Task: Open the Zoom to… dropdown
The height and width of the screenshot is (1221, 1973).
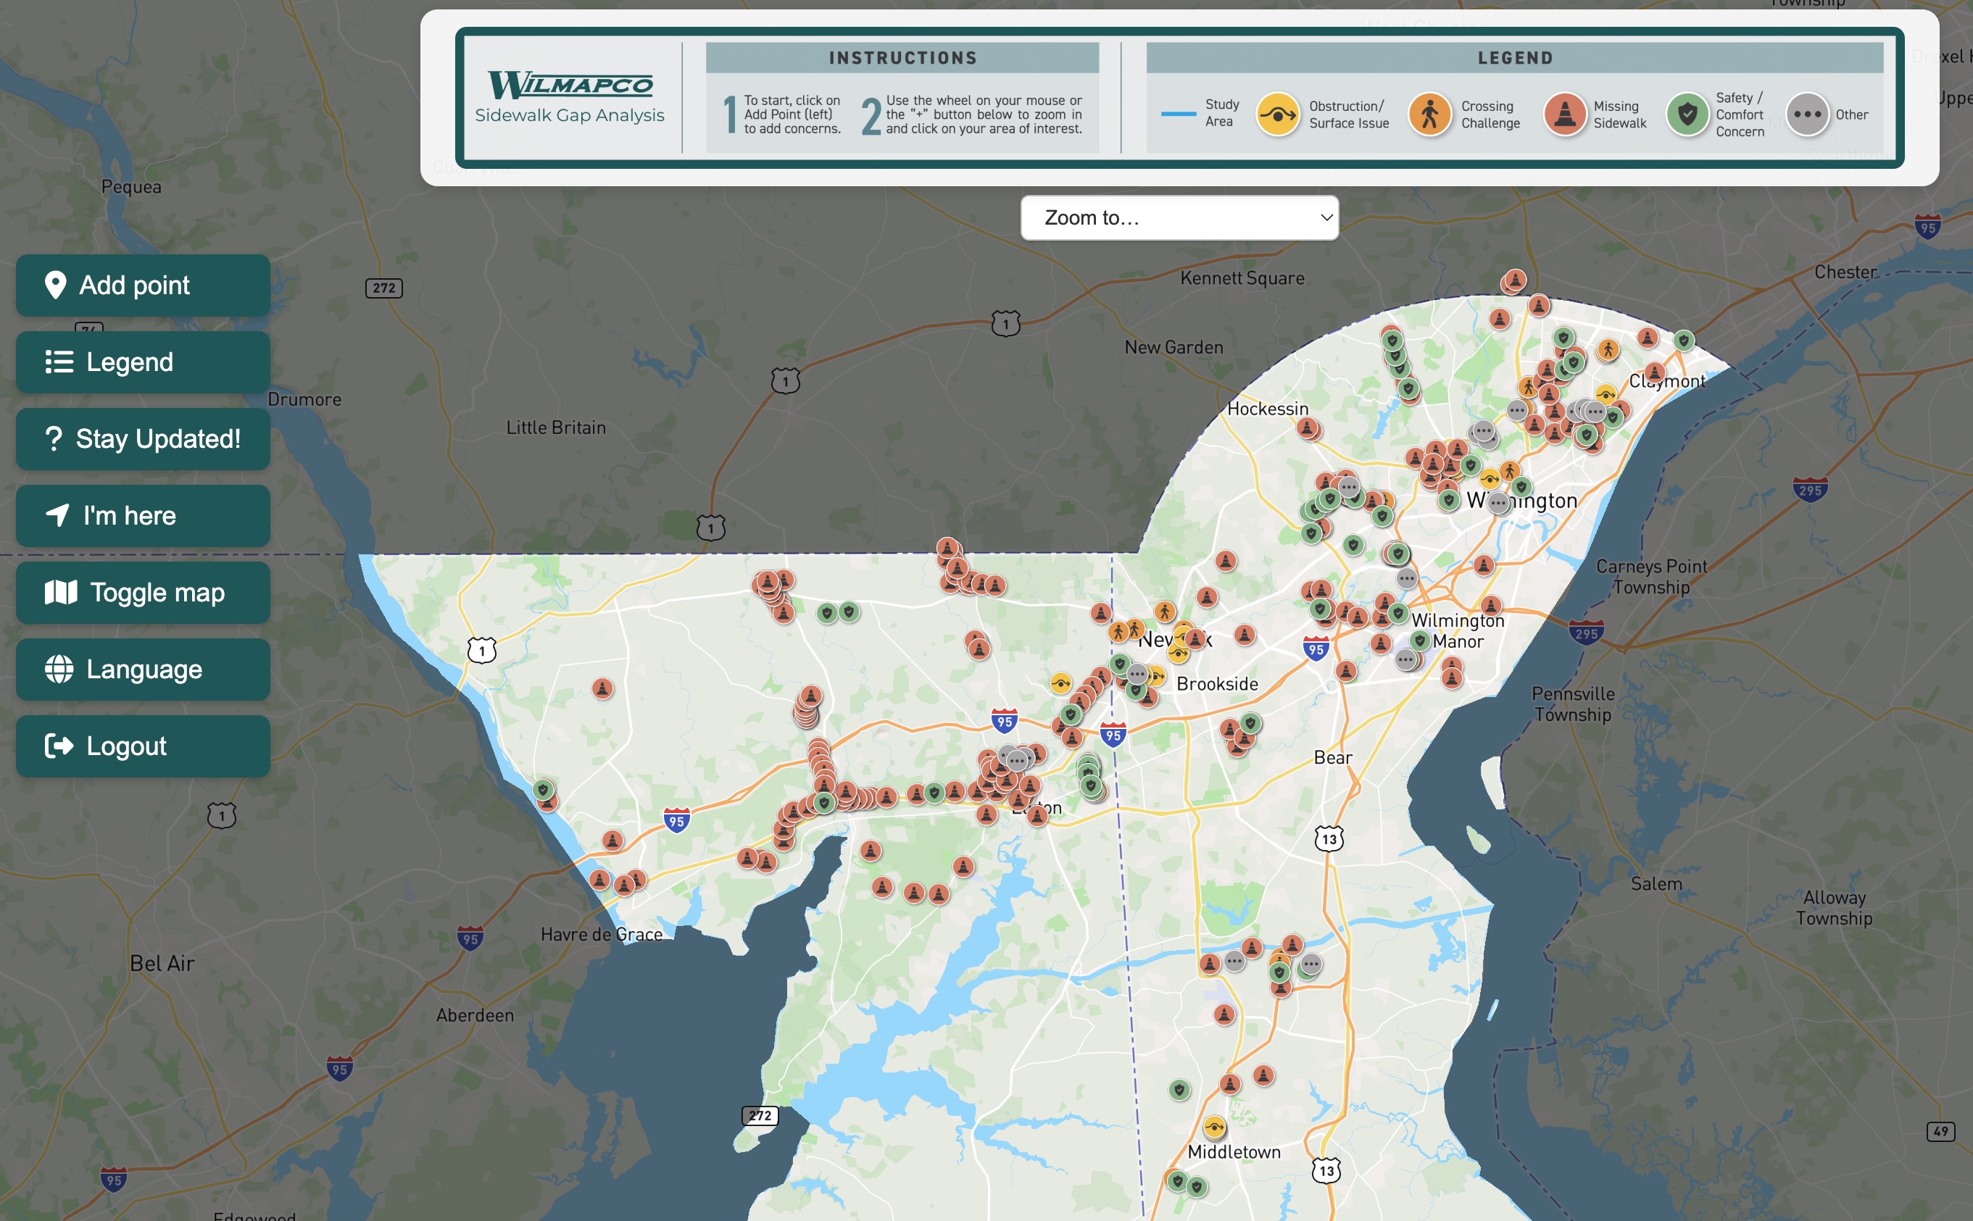Action: pyautogui.click(x=1179, y=217)
